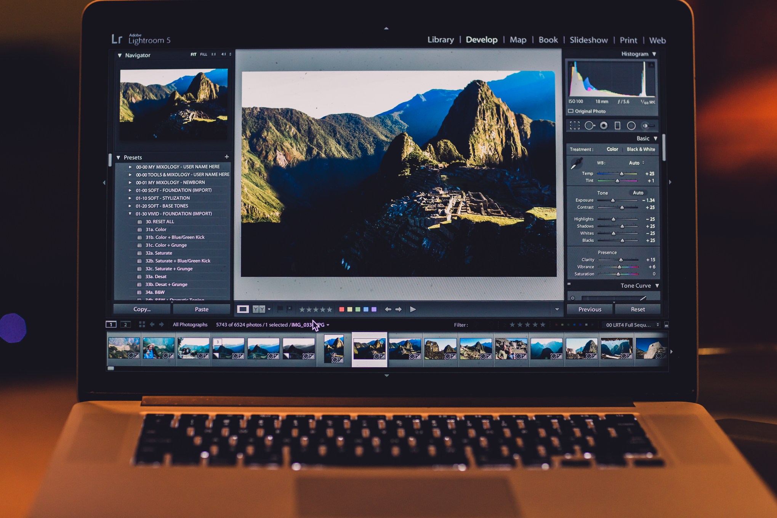Image resolution: width=777 pixels, height=518 pixels.
Task: Set treatment to Black & White
Action: 641,149
